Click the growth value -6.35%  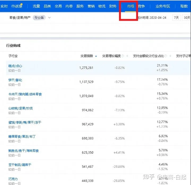click(120, 138)
